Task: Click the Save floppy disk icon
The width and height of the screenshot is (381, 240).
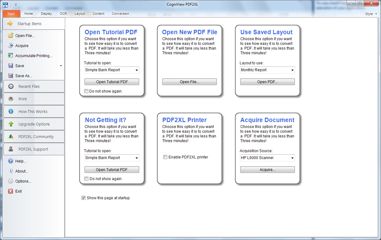Action: [11, 66]
